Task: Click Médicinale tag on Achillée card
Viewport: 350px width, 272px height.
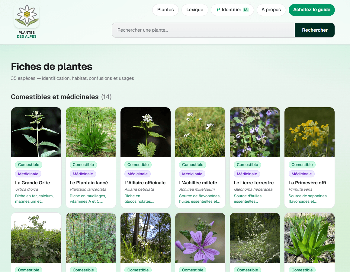Action: (192, 174)
